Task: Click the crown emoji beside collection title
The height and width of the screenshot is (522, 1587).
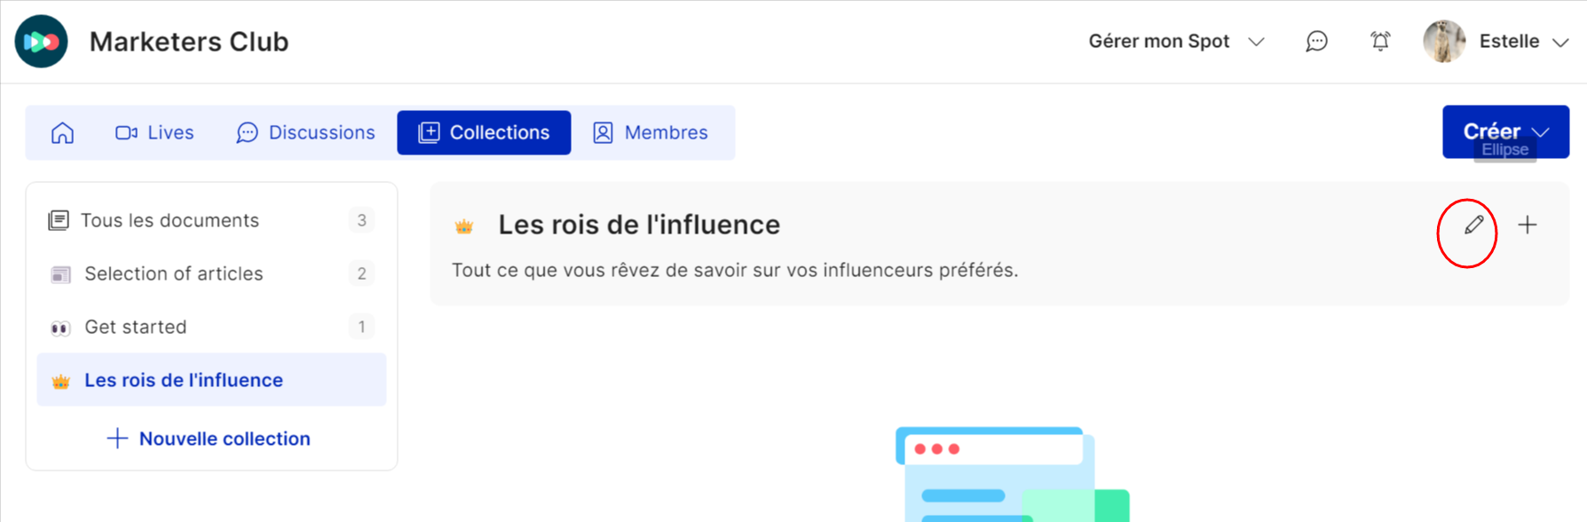Action: pos(464,226)
